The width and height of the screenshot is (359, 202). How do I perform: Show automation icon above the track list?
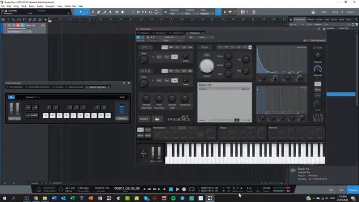coord(19,20)
